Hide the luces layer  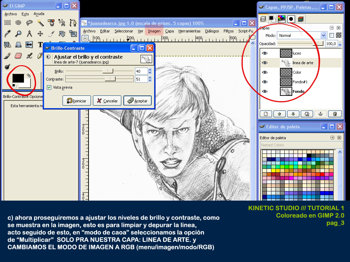click(265, 53)
